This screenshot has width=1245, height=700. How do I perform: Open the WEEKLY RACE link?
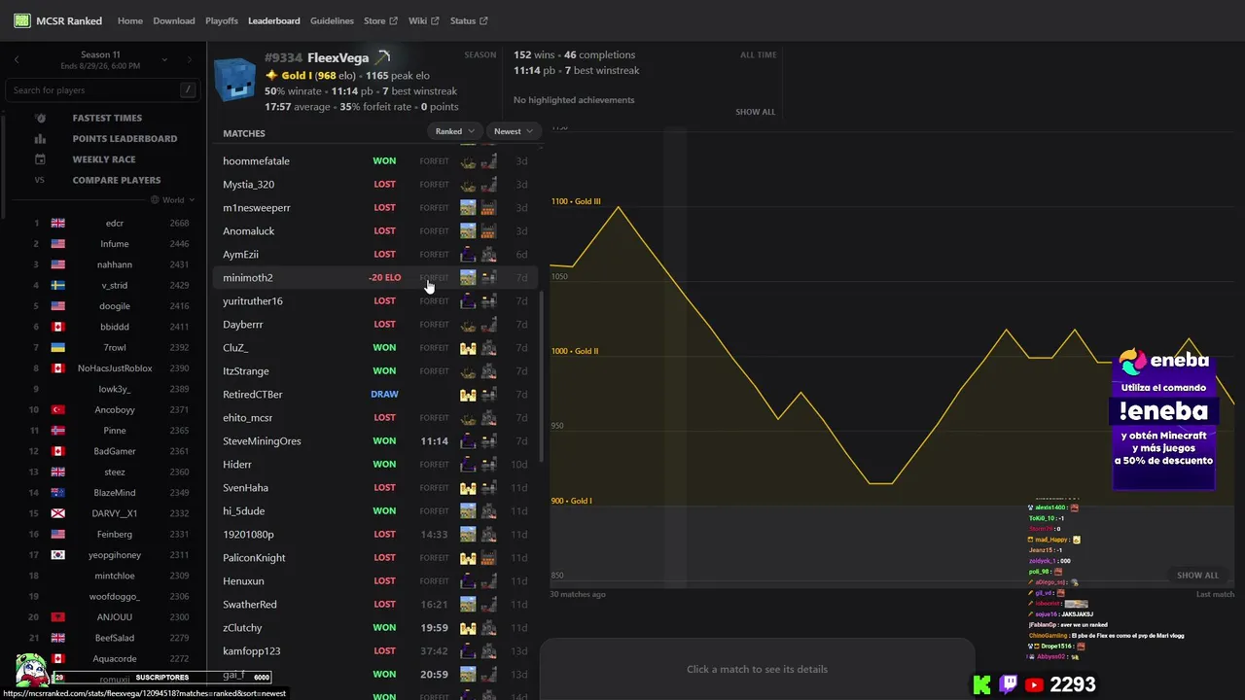click(x=104, y=159)
